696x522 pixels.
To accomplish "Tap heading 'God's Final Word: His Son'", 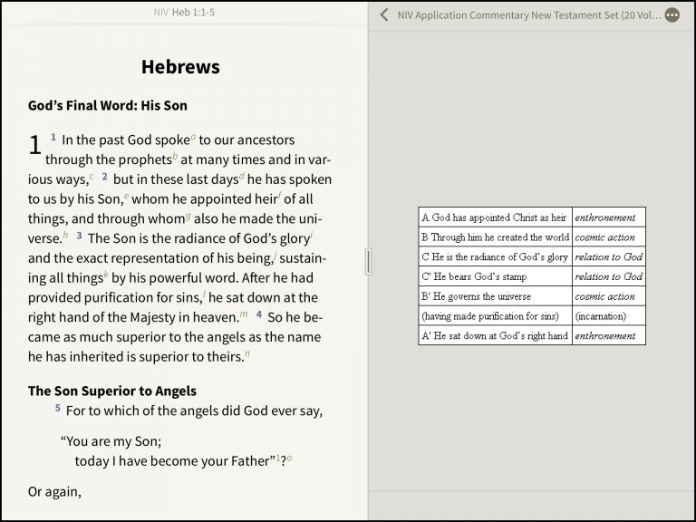I will [108, 106].
